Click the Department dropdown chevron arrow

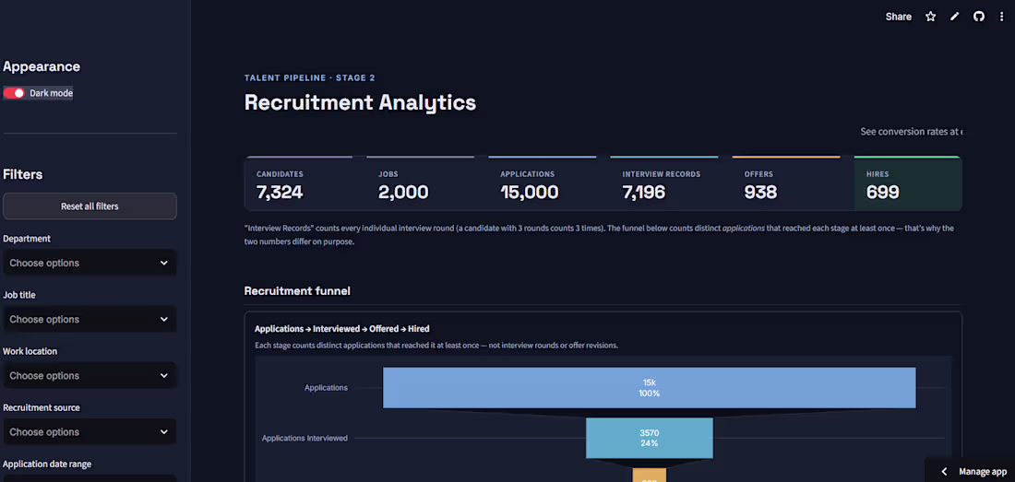163,263
